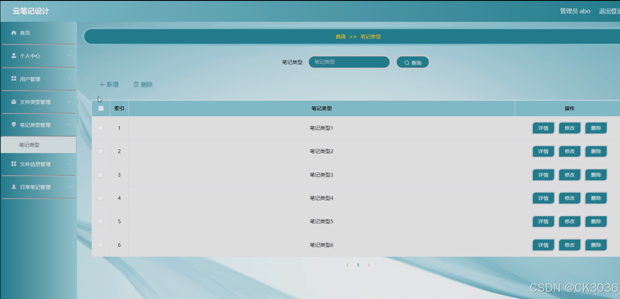Open the 用户管理 sidebar menu
This screenshot has height=299, width=620.
coord(38,79)
